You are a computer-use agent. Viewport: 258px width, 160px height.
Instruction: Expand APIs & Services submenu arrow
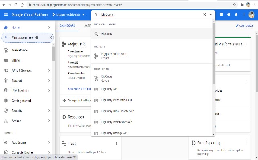(49, 70)
